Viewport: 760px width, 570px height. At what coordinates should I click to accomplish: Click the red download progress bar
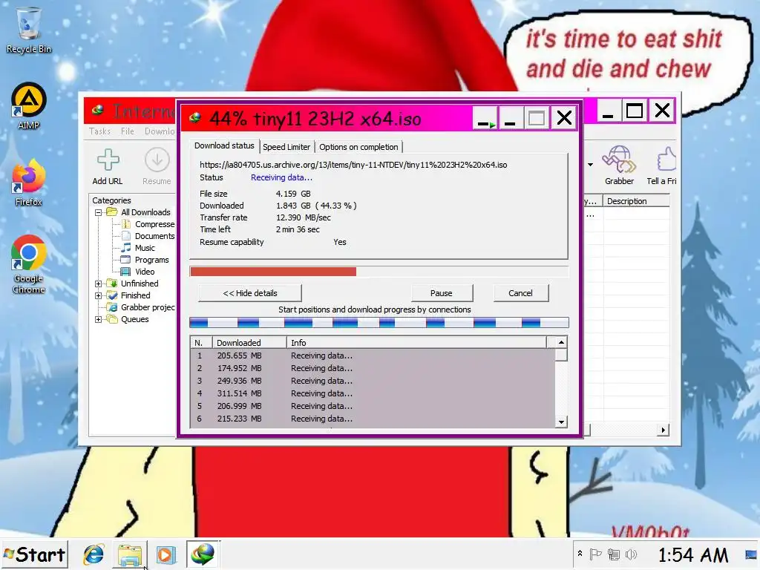[x=273, y=272]
